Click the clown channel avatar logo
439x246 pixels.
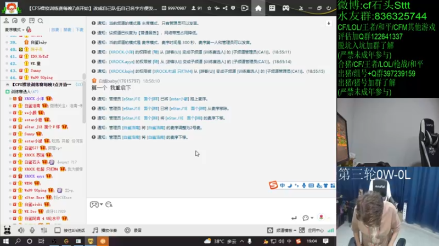pos(11,8)
